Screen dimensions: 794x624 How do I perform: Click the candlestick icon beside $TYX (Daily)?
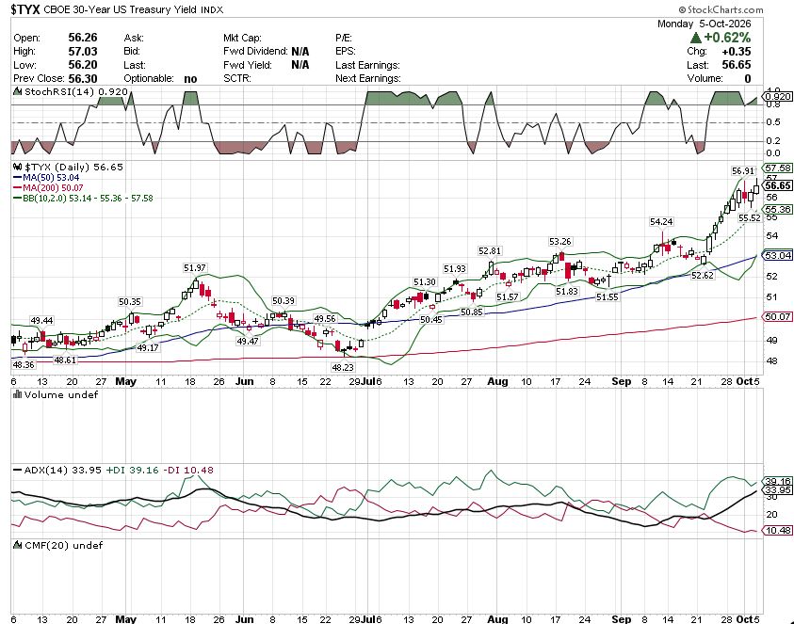[18, 167]
